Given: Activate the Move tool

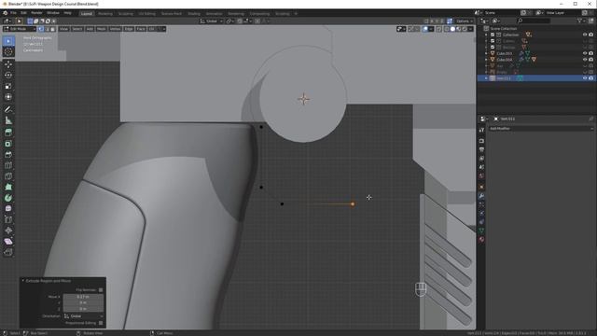Looking at the screenshot, I should [x=8, y=64].
